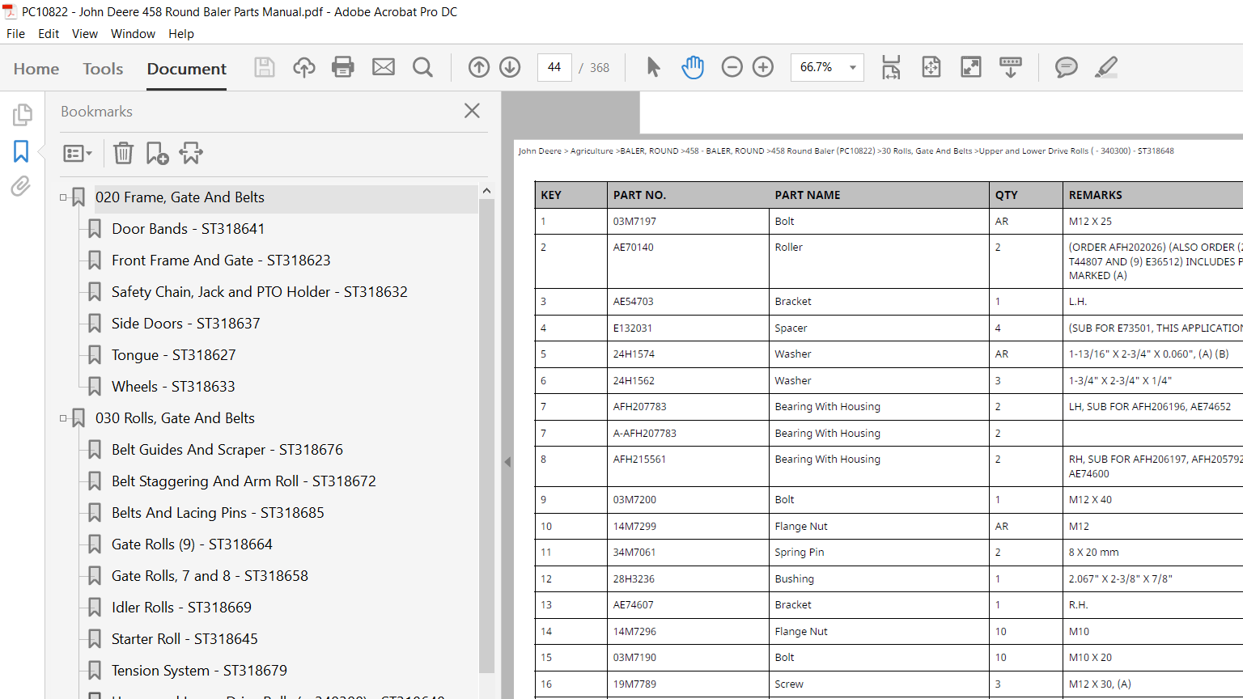The image size is (1243, 699).
Task: Open the Edit menu
Action: [x=49, y=34]
